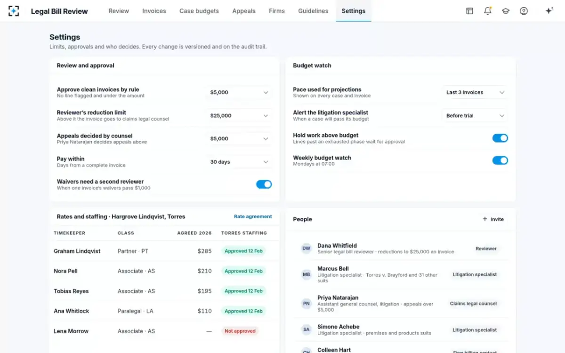Open the Appeals decided by counsel dropdown
565x353 pixels.
tap(239, 139)
